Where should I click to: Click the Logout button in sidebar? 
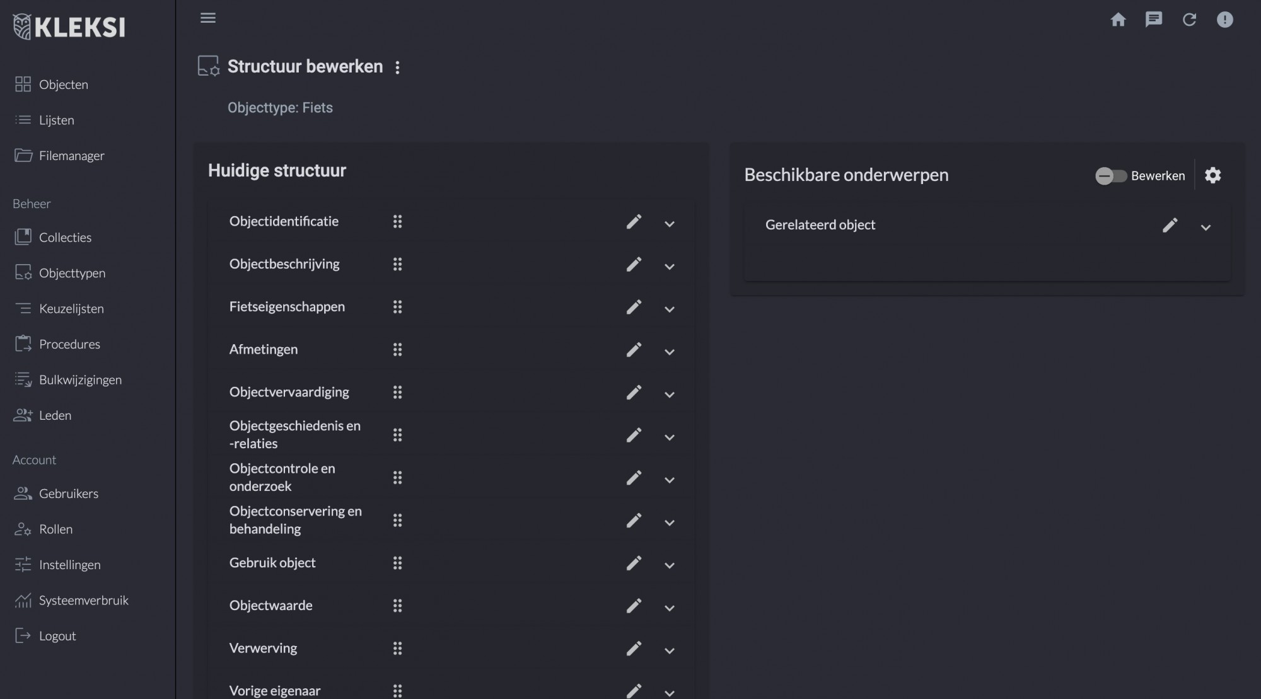[x=57, y=635]
